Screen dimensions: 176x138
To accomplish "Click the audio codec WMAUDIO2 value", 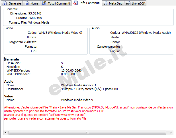I will (146, 33).
